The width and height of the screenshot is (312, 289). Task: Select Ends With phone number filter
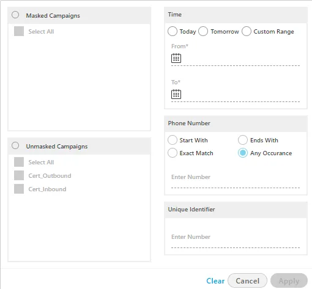point(243,140)
